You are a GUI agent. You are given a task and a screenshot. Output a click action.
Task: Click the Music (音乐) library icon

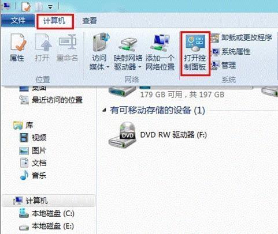[x=24, y=175]
